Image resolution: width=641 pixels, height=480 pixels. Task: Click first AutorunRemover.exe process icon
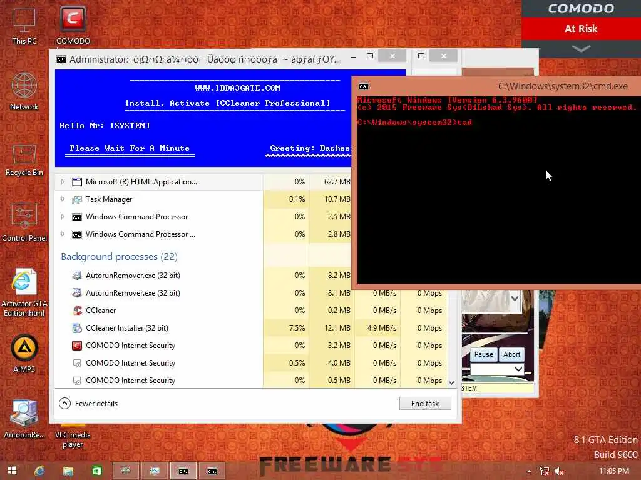pos(77,276)
